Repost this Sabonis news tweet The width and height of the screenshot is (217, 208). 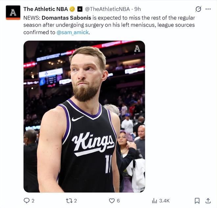(x=69, y=200)
